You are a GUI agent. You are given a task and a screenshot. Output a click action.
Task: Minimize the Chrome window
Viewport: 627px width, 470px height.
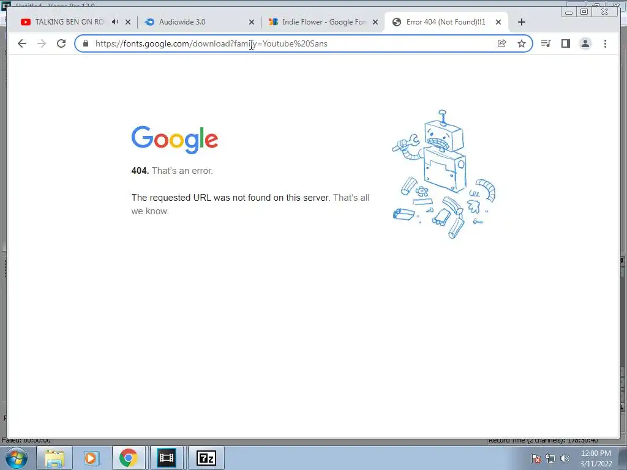[x=569, y=12]
